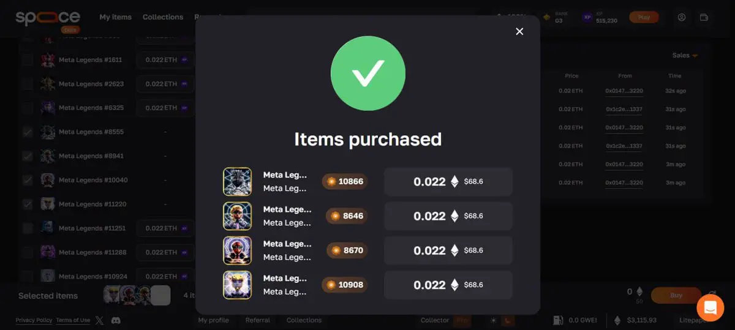Viewport: 735px width, 330px height.
Task: Uncheck the Meta Legends #10040 checkbox
Action: tap(28, 180)
